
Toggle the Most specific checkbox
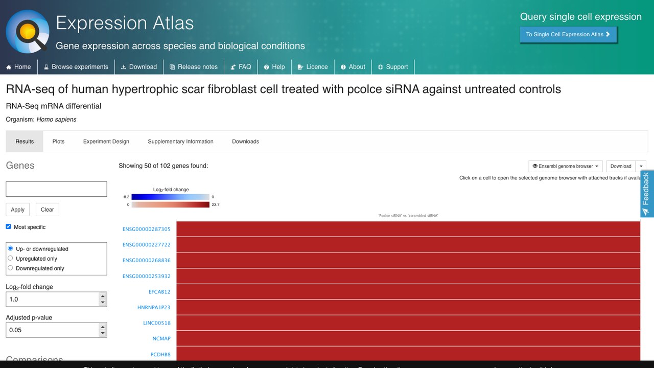(8, 226)
